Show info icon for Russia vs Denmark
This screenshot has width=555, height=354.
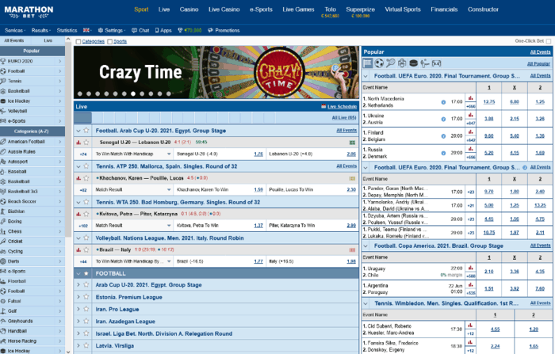click(443, 153)
